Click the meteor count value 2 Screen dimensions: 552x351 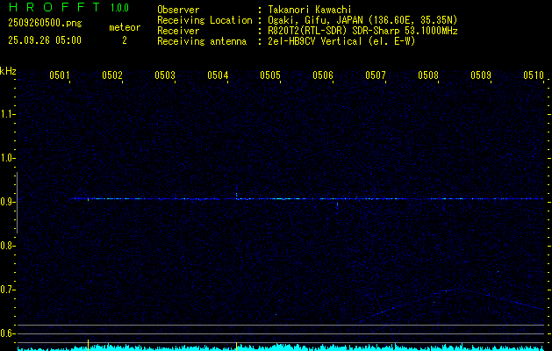click(x=125, y=40)
